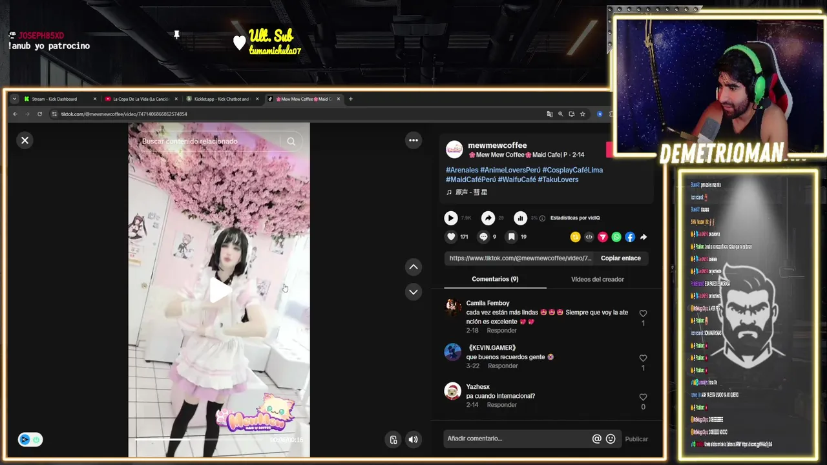Save video with the bookmark icon
Viewport: 827px width, 465px height.
[511, 237]
